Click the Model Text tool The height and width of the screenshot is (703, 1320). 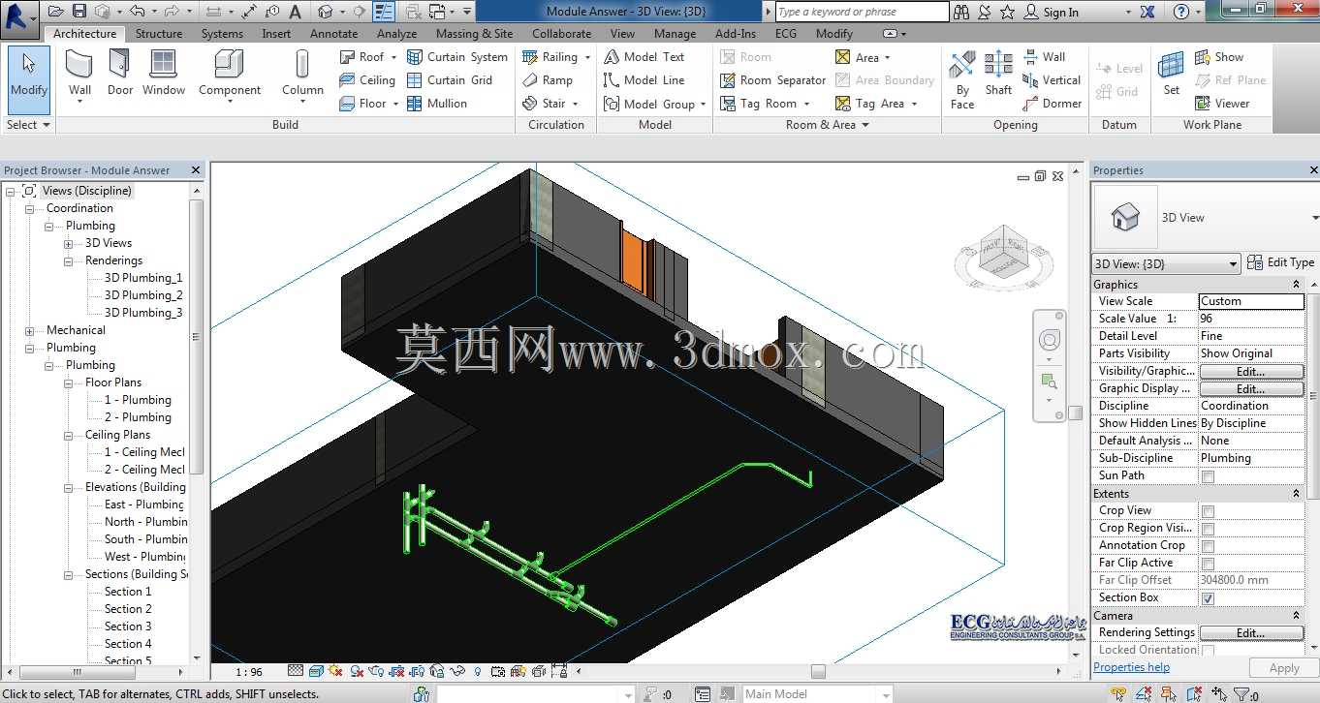644,57
